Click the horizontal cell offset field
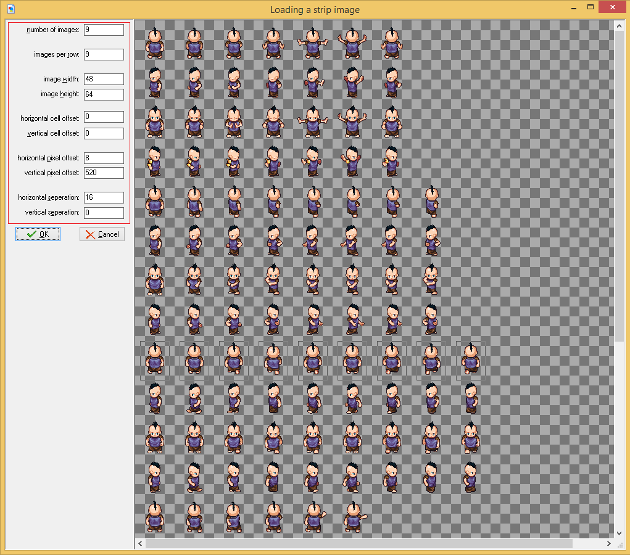The image size is (630, 555). [104, 117]
